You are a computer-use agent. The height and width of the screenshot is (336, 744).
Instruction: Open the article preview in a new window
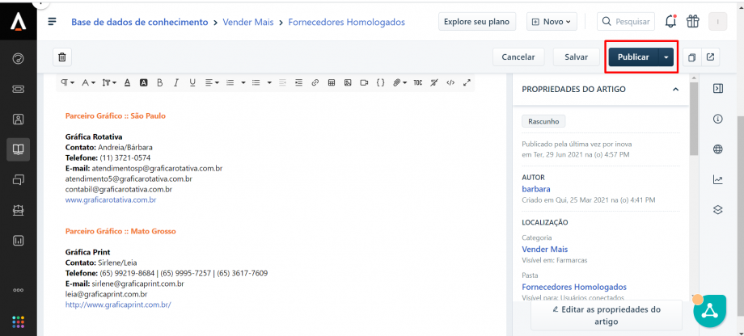710,57
